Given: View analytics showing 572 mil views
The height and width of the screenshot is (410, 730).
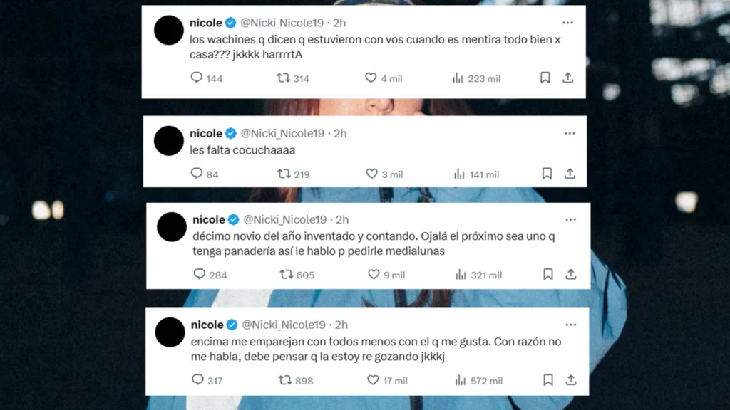Looking at the screenshot, I should pos(478,380).
